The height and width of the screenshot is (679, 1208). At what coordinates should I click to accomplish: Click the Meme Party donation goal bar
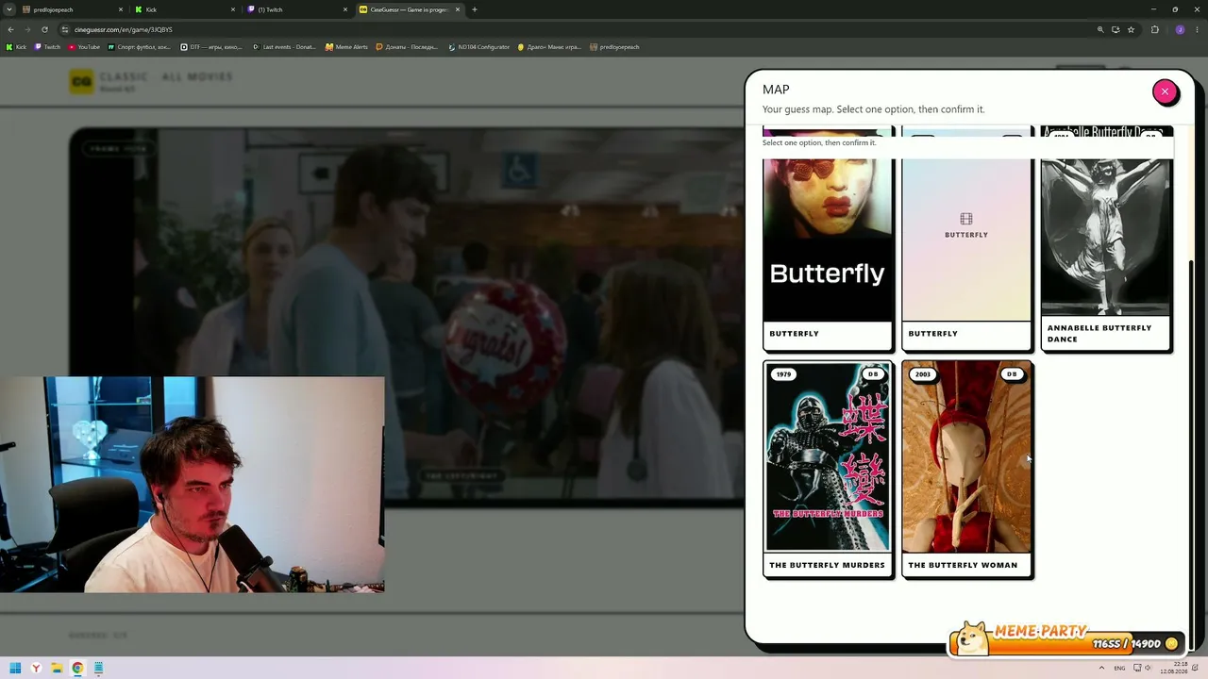pyautogui.click(x=1066, y=641)
